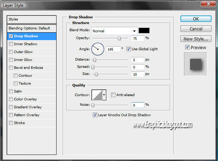Viewport: 218px width, 161px height.
Task: Enable the Color Overlay checkbox
Action: 11,99
